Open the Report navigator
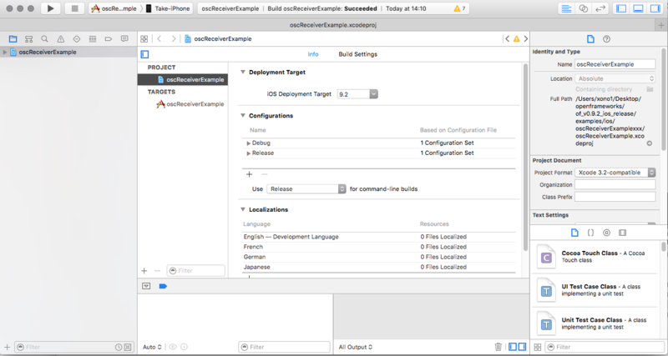This screenshot has height=356, width=668. click(x=124, y=39)
